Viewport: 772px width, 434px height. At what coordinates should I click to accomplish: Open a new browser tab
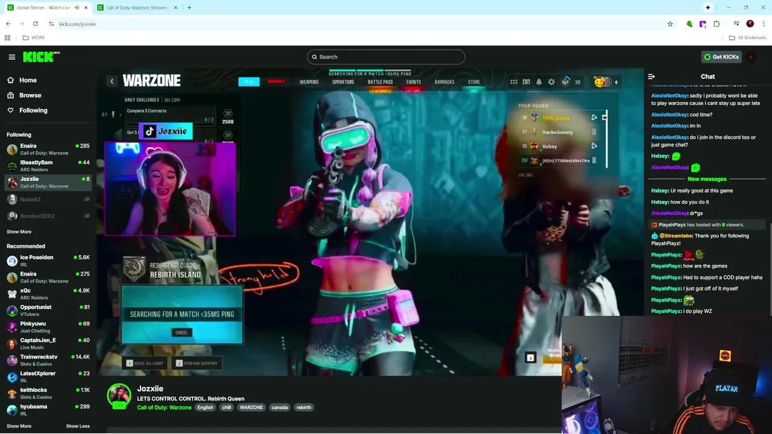coord(189,7)
